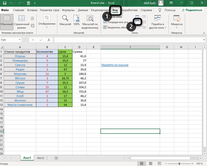Open the Custom Views icon
The width and height of the screenshot is (207, 166).
click(33, 25)
